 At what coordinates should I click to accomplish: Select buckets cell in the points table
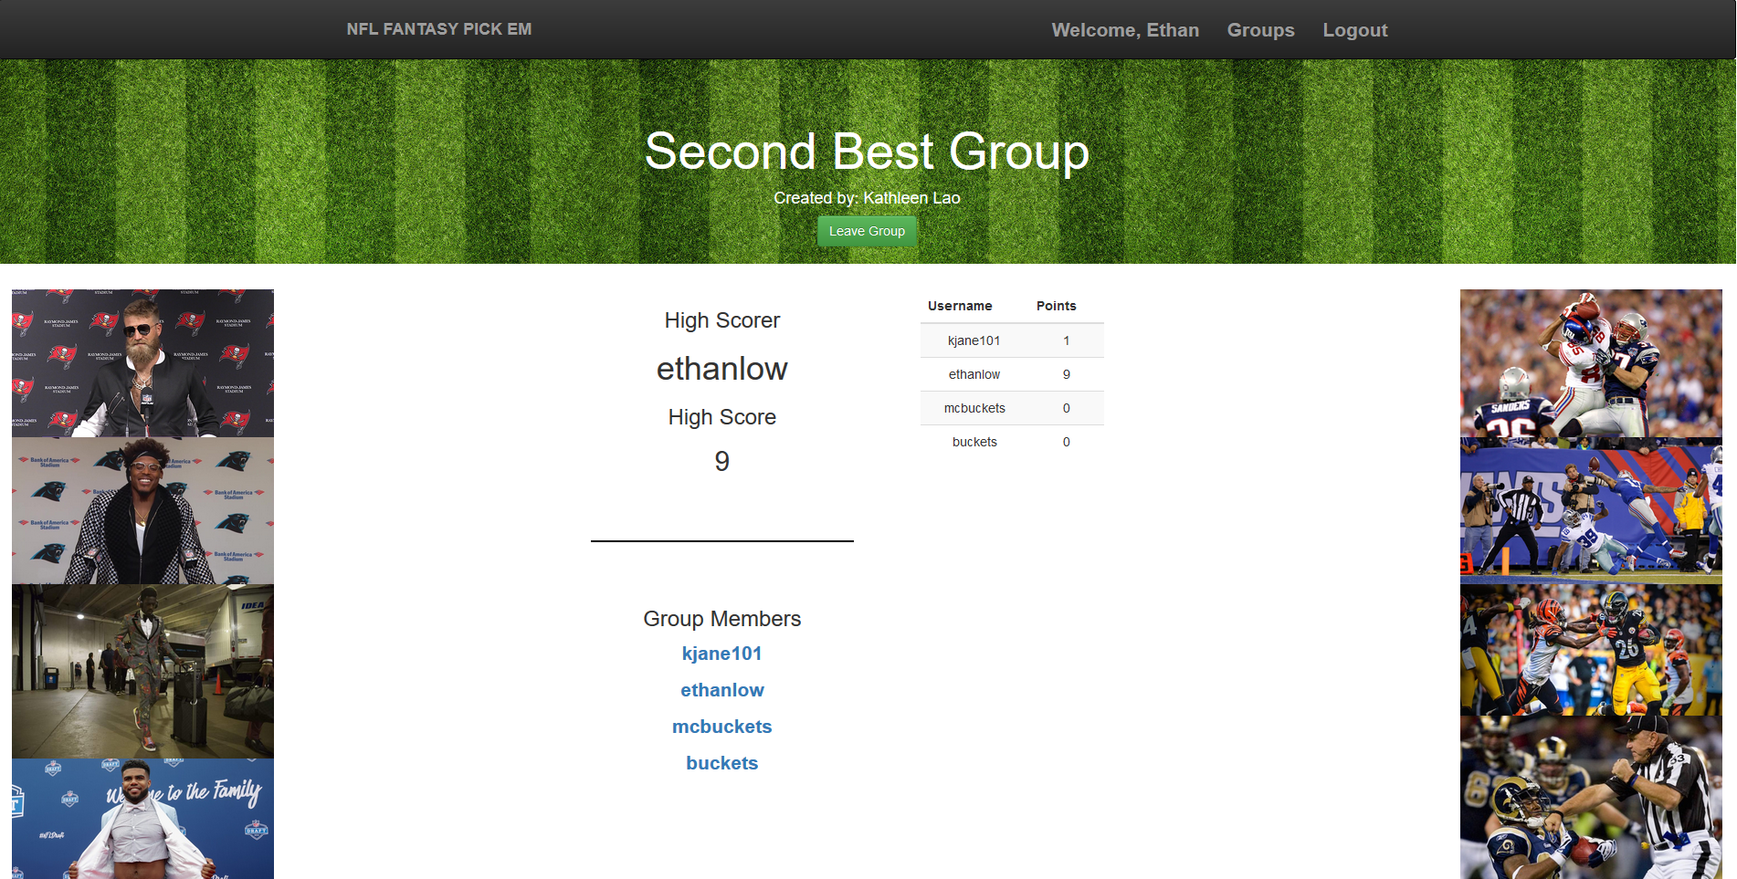(x=974, y=442)
